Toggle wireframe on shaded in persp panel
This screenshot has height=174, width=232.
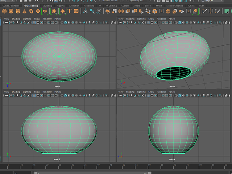187,22
